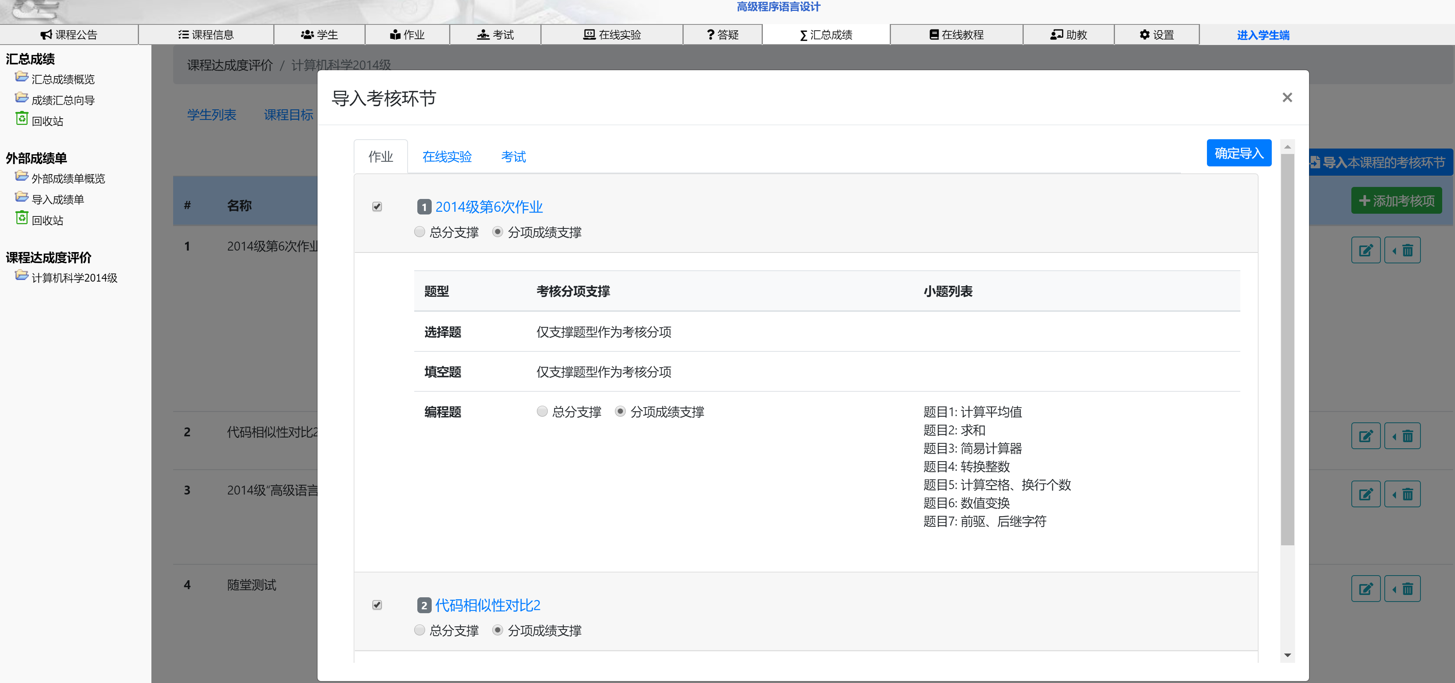
Task: Open 汇总成绩概览 in the sidebar
Action: 63,80
